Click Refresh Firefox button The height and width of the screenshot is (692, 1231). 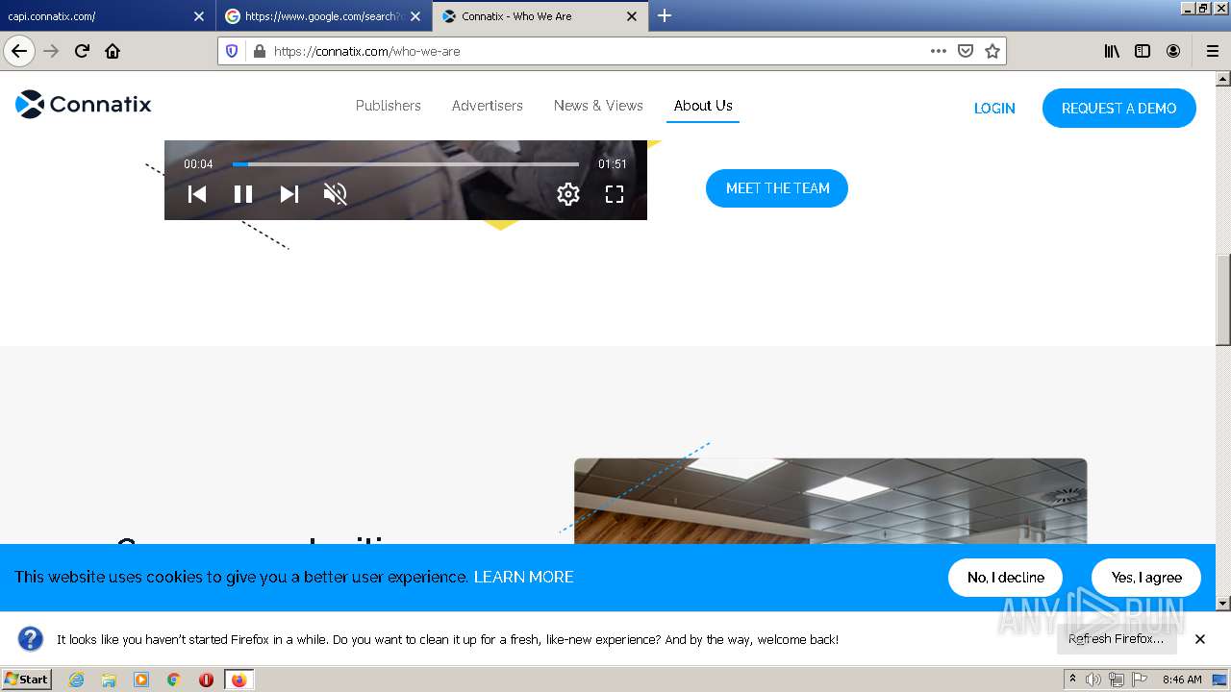click(1117, 639)
